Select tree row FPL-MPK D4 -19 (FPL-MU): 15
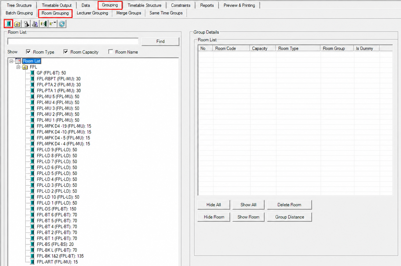 tap(64, 126)
